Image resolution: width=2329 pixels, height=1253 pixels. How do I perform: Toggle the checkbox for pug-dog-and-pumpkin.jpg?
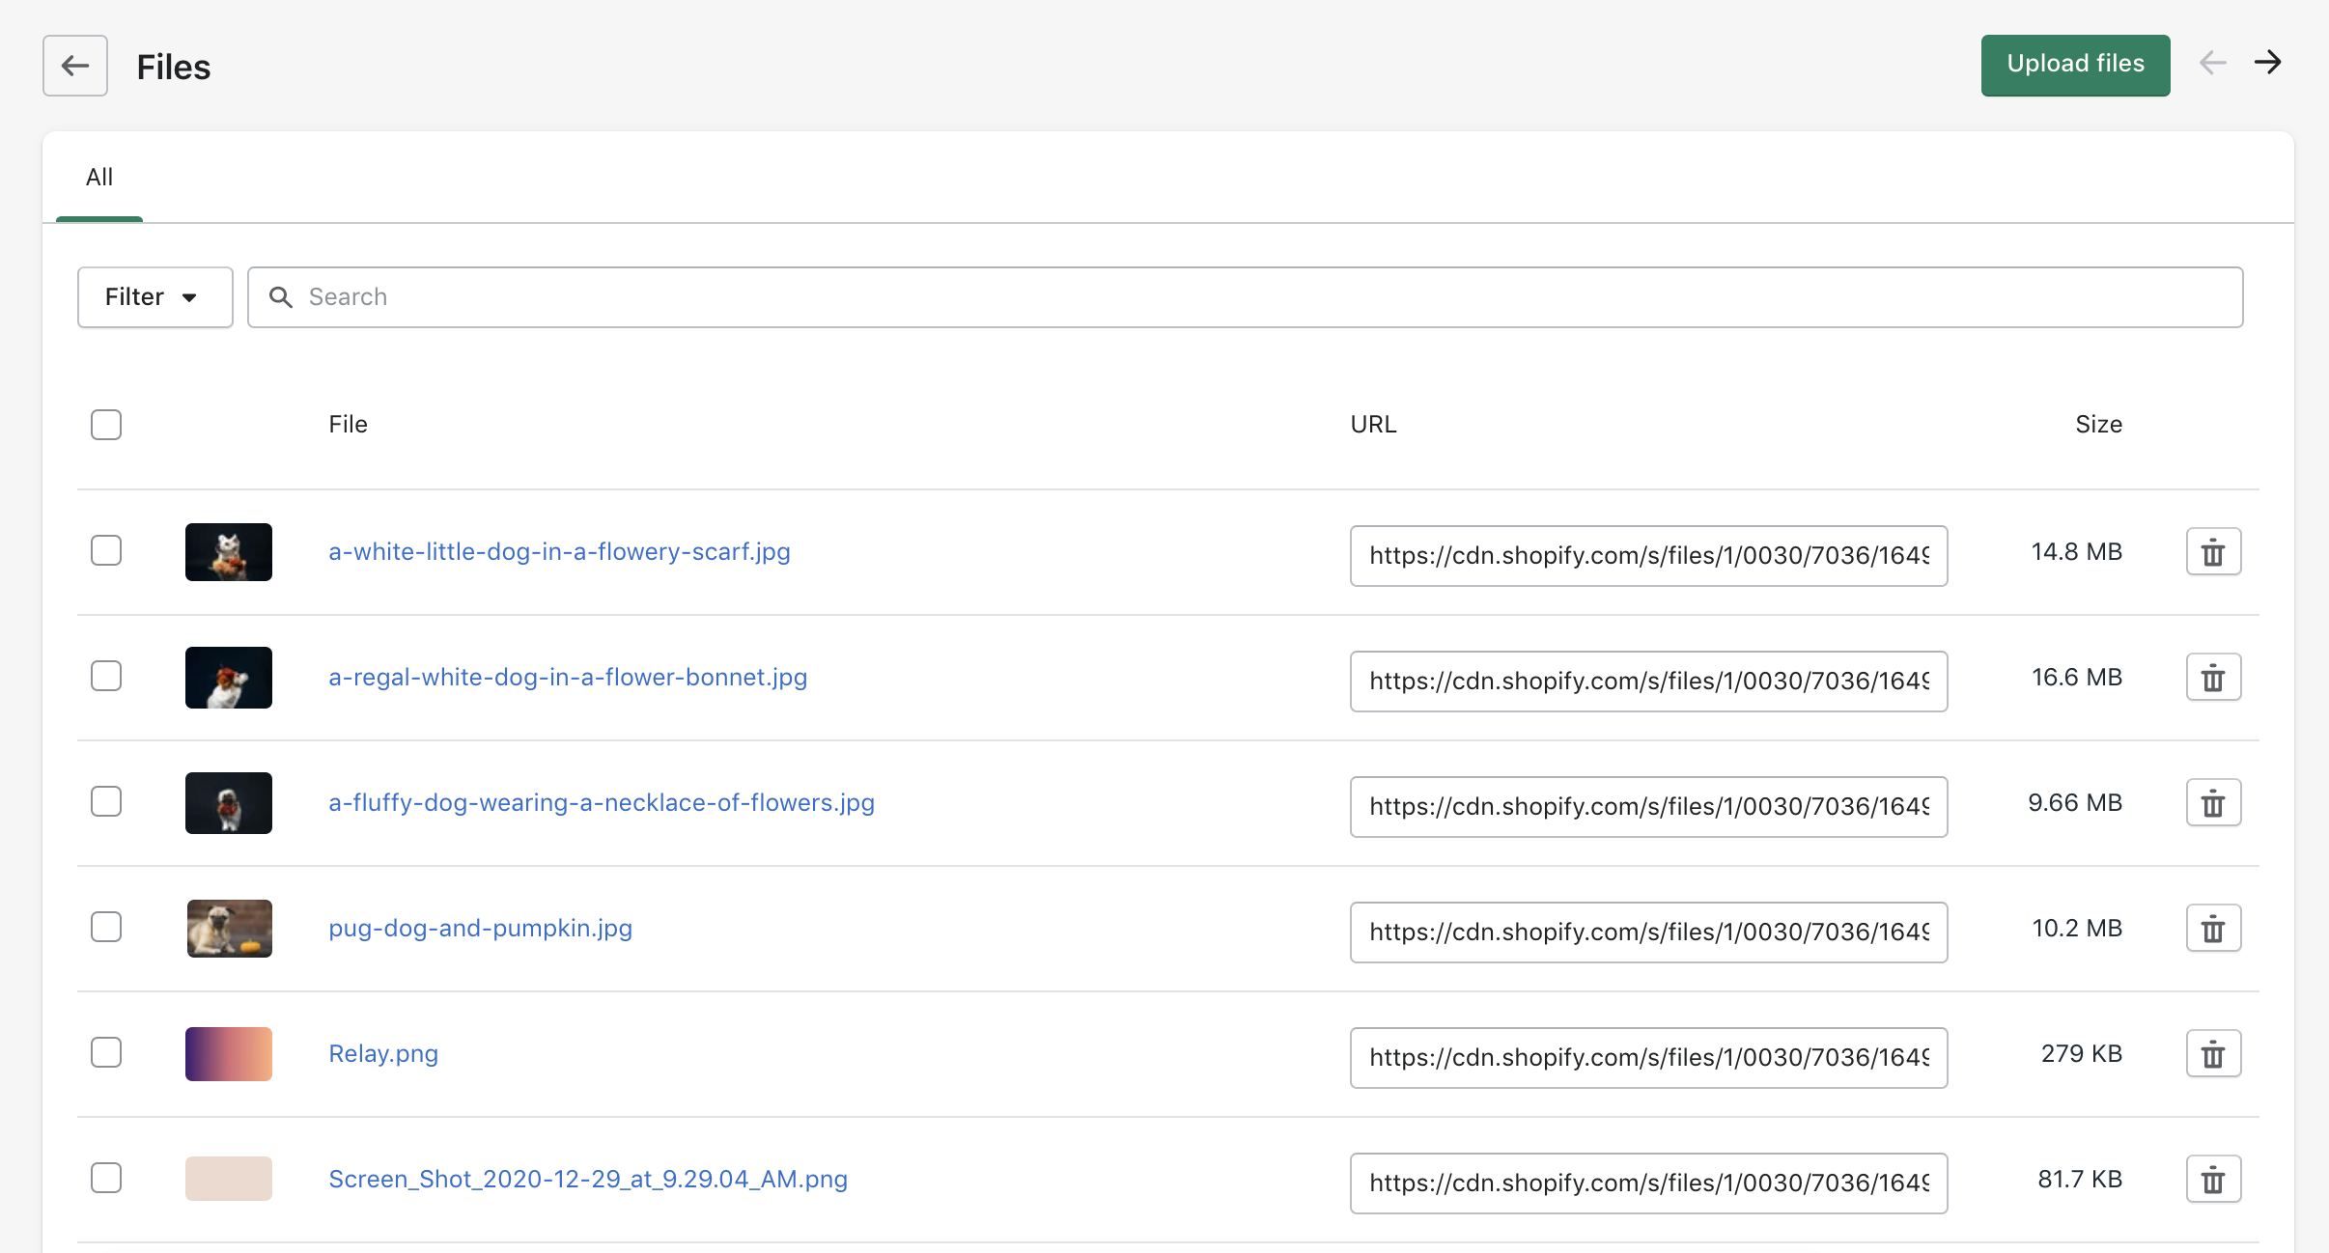106,928
